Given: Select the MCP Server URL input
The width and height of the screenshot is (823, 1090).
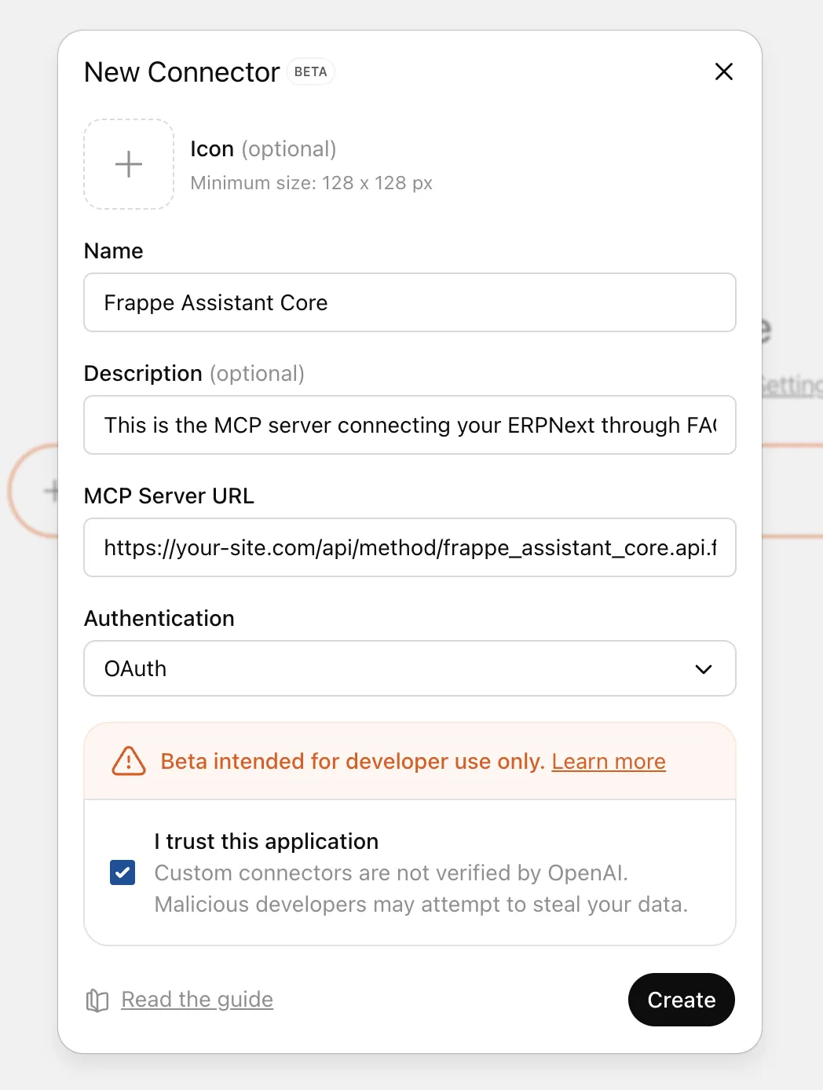Looking at the screenshot, I should point(409,548).
